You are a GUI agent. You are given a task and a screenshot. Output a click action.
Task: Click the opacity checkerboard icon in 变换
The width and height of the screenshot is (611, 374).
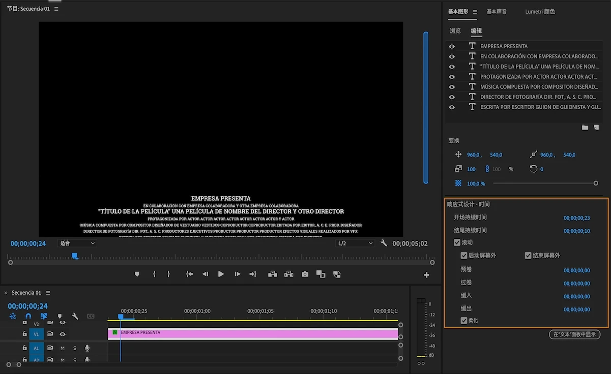pyautogui.click(x=458, y=183)
